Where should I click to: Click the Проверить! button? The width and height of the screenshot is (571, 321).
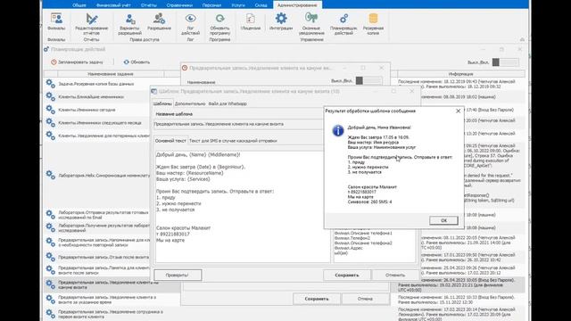coord(178,276)
